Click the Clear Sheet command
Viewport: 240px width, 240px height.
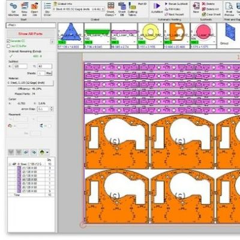coord(211,14)
